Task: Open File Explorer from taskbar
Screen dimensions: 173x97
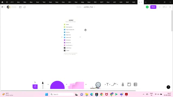Action: click(x=87, y=94)
